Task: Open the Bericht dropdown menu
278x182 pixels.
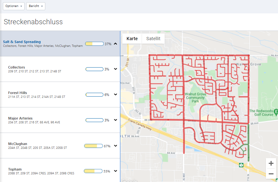Action: coord(35,6)
